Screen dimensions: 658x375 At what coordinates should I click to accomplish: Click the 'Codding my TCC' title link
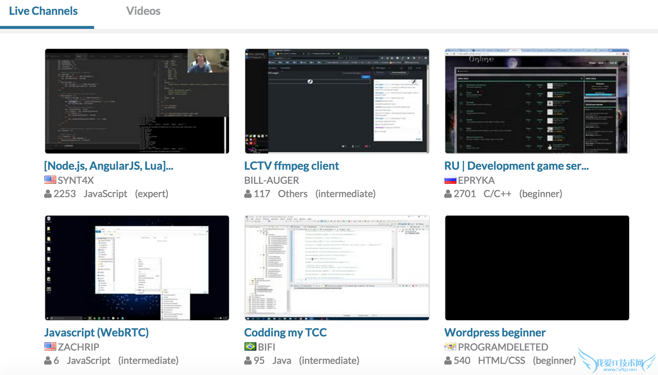285,332
